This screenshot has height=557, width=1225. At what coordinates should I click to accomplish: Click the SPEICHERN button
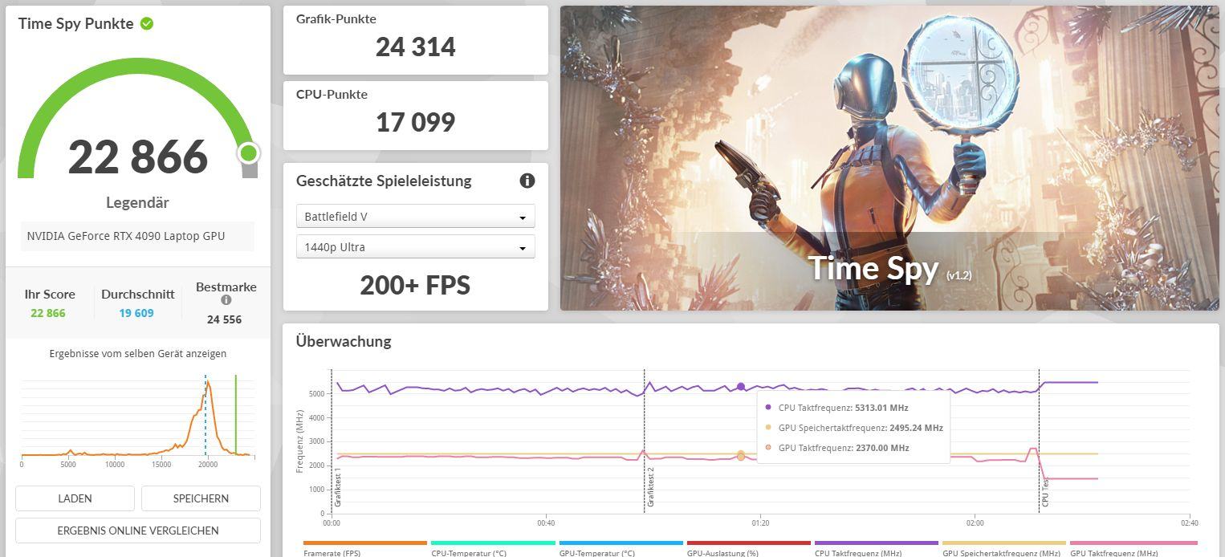coord(201,498)
